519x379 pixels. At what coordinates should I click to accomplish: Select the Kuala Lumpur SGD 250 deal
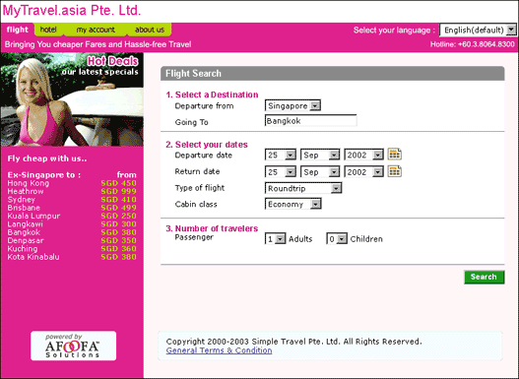pyautogui.click(x=72, y=216)
